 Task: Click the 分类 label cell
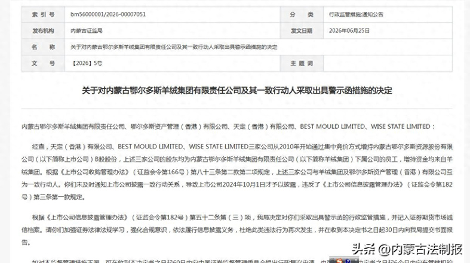(x=302, y=14)
